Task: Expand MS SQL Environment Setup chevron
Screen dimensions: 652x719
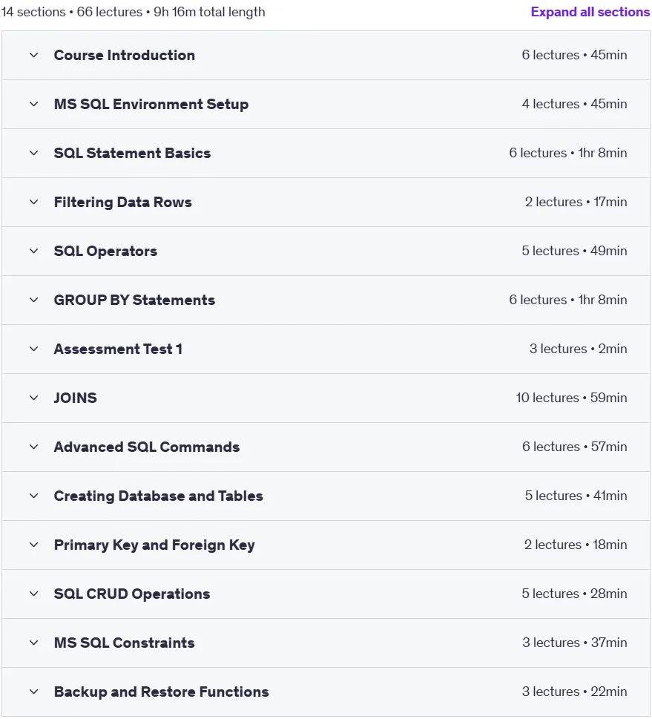Action: click(33, 104)
